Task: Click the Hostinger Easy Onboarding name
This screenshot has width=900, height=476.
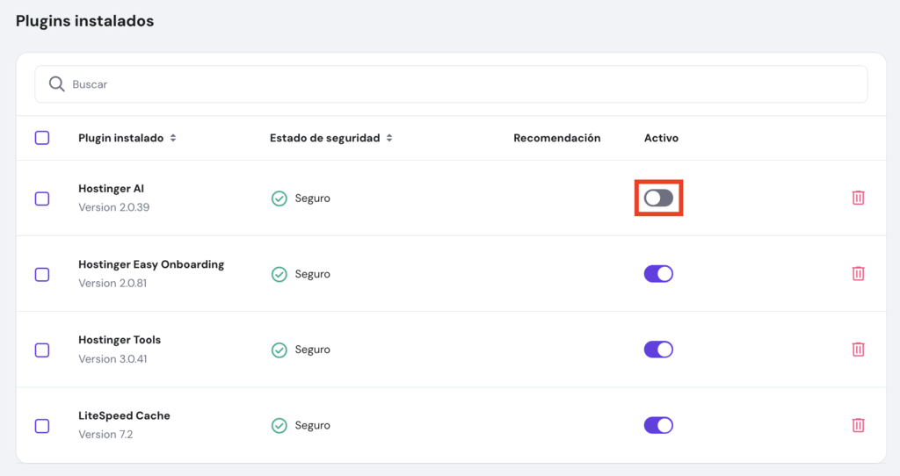Action: [x=151, y=264]
